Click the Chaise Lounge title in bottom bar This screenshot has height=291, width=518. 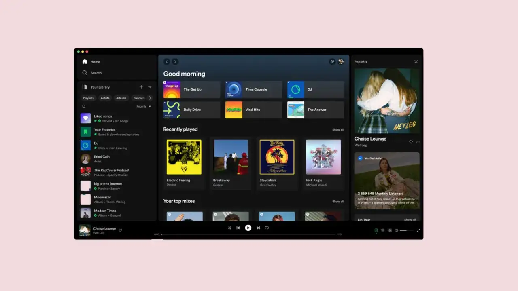click(104, 229)
